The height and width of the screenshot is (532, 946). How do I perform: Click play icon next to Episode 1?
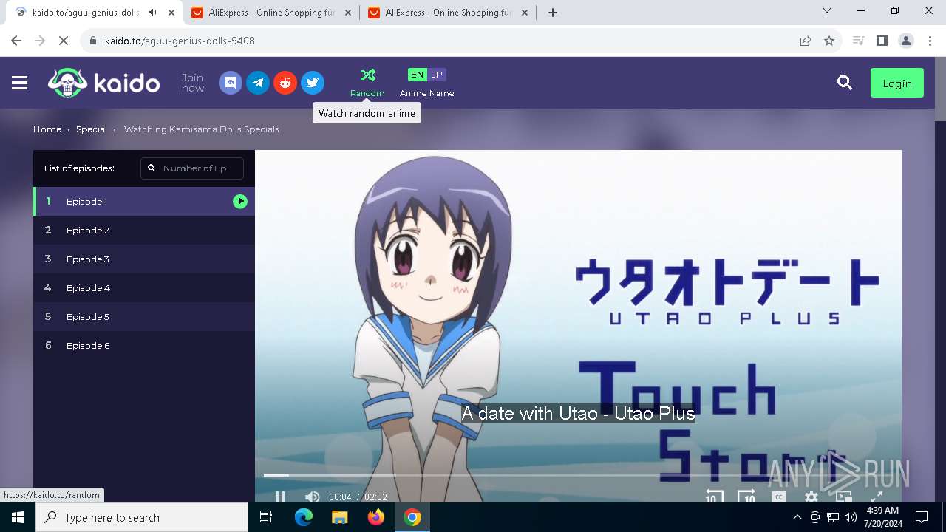[x=240, y=201]
